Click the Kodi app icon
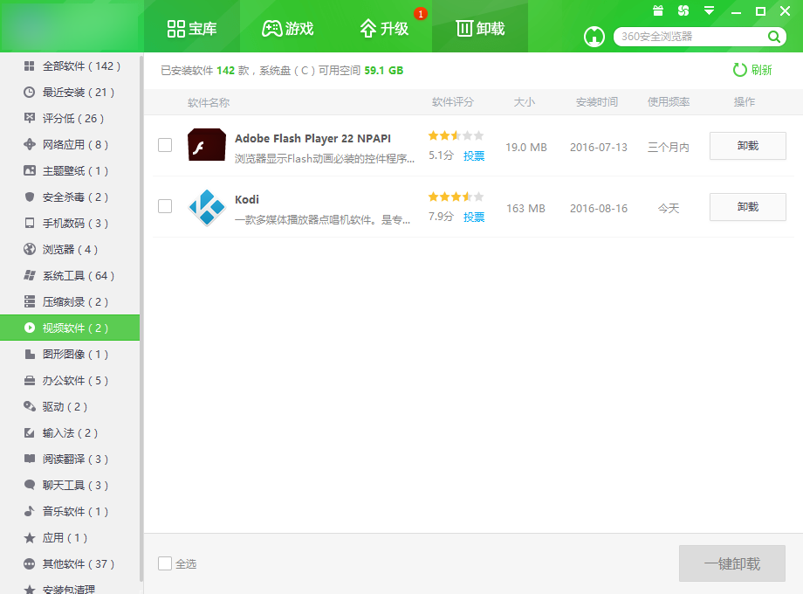 pos(207,206)
